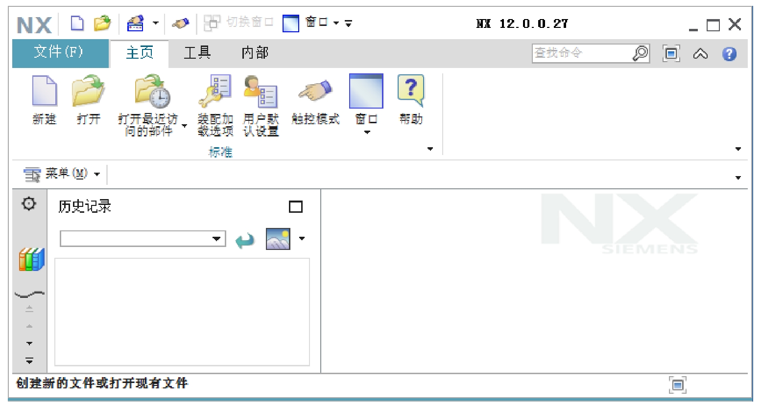Click the 切换窗口 switch window button
The height and width of the screenshot is (405, 761).
point(238,22)
